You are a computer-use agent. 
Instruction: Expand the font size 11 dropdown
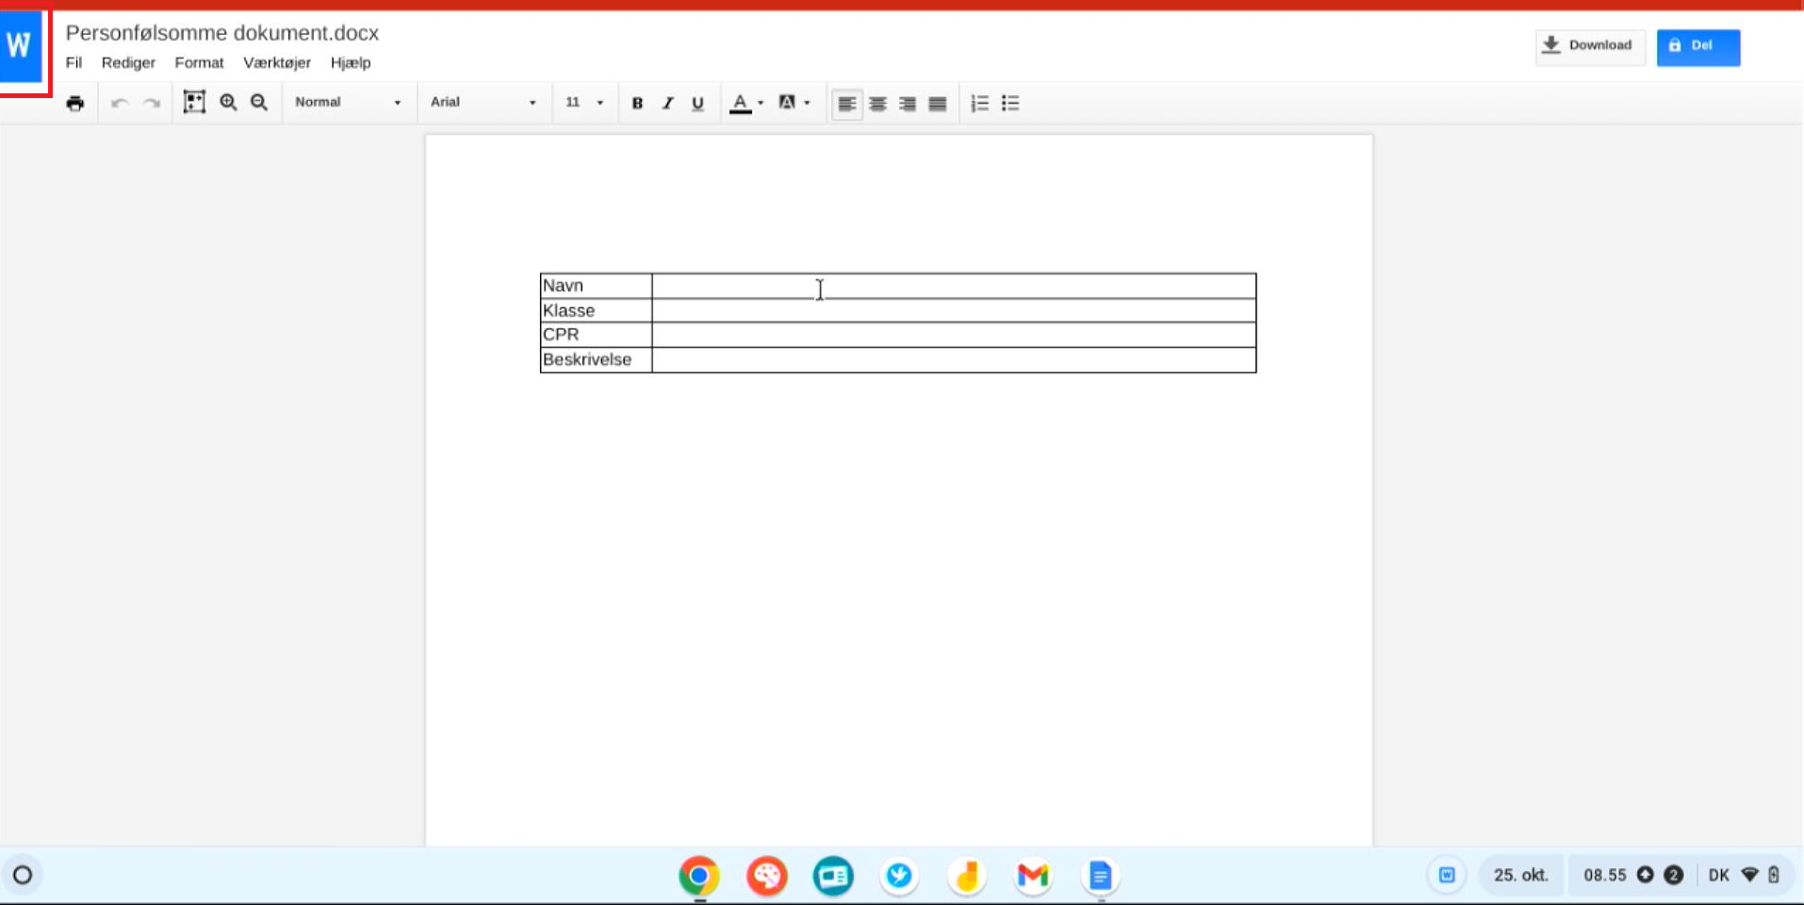[584, 103]
